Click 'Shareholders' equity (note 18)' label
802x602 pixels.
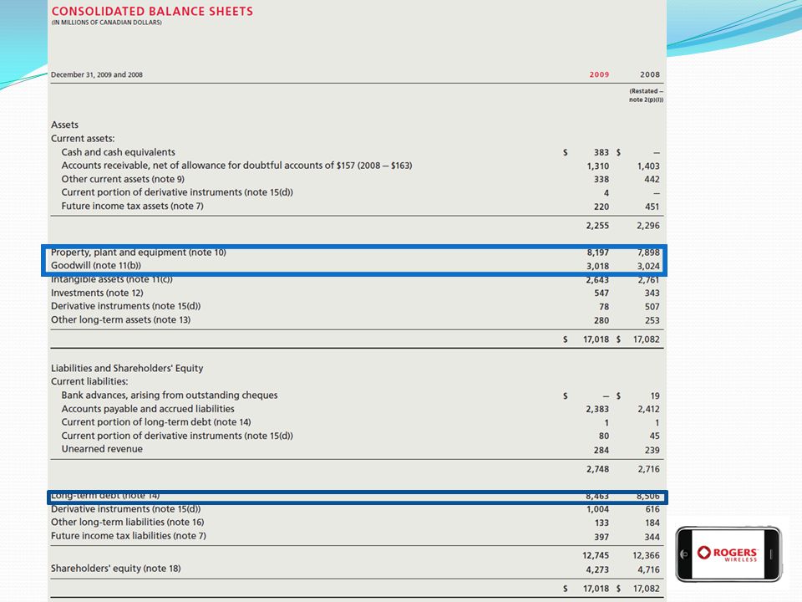(115, 569)
